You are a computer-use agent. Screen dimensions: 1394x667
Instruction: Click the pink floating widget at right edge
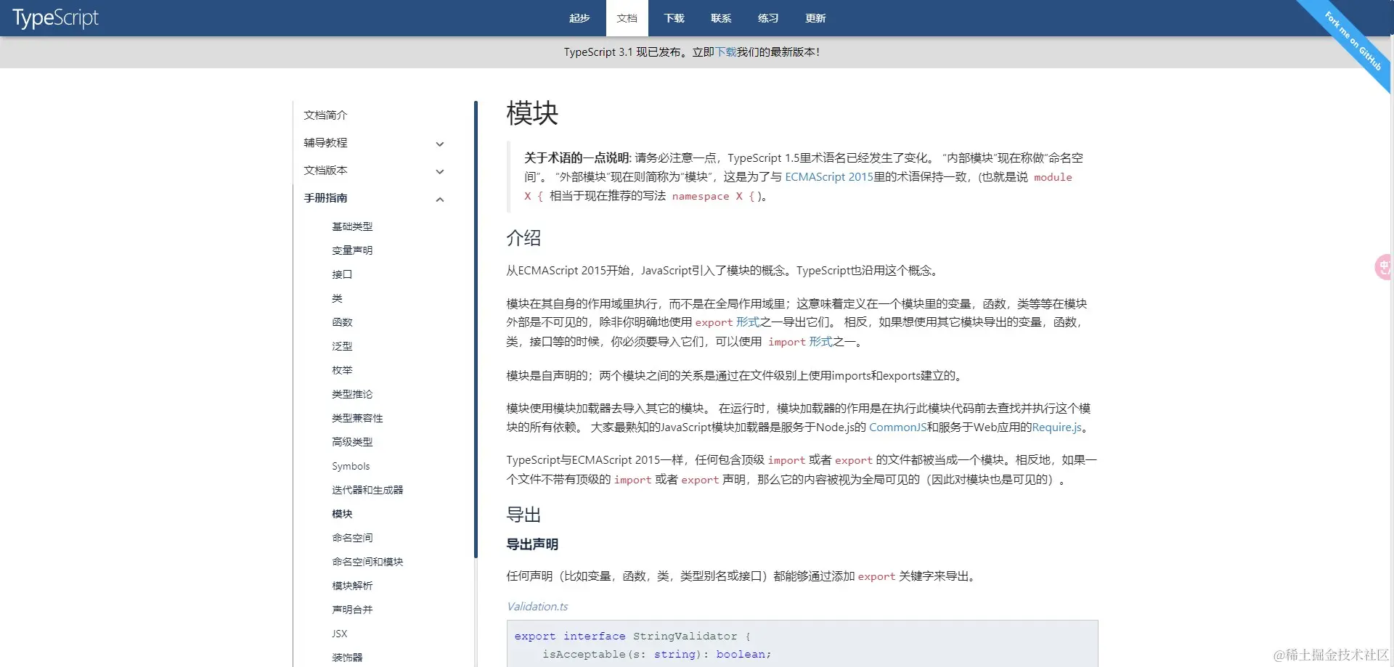coord(1384,267)
